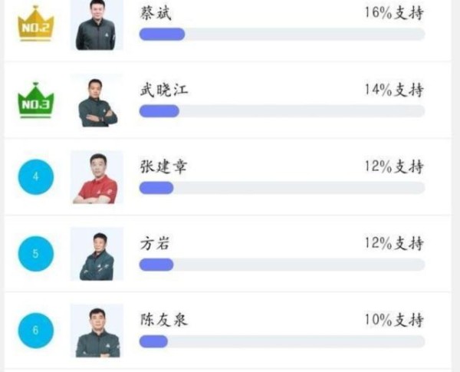
Task: Open 陈友泉's portrait photo
Action: pos(97,331)
